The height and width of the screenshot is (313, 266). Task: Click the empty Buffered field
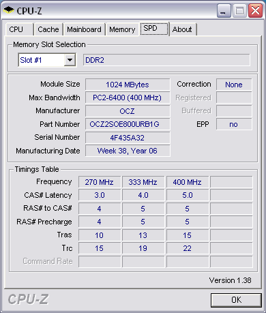coord(234,111)
